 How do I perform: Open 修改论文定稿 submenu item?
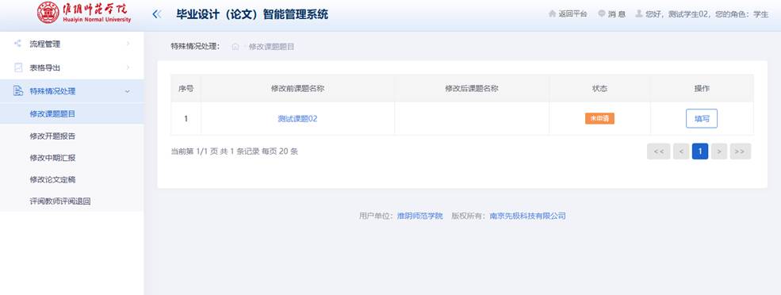71,179
